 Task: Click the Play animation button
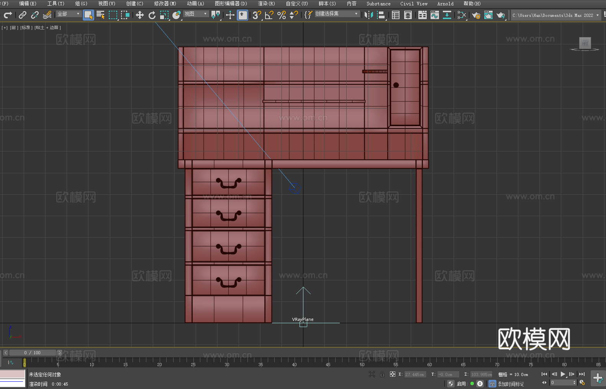pyautogui.click(x=563, y=374)
